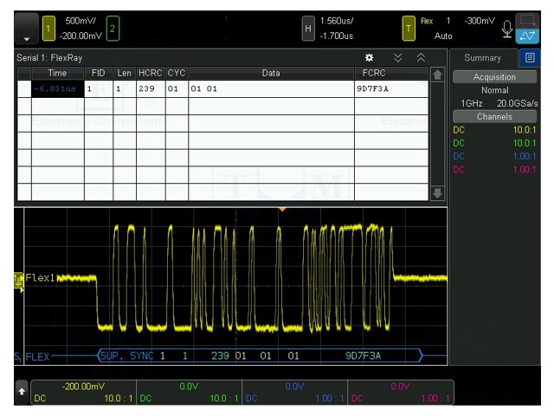Select the HCRC value 239 cell

[151, 88]
